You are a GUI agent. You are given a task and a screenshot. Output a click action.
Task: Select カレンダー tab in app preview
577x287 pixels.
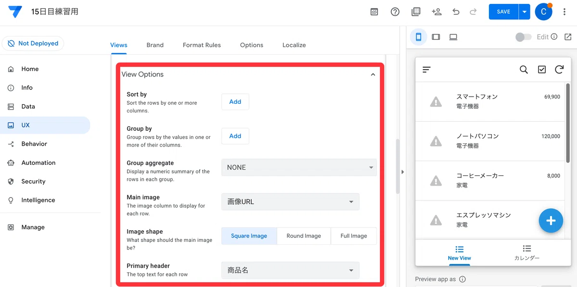(x=527, y=252)
